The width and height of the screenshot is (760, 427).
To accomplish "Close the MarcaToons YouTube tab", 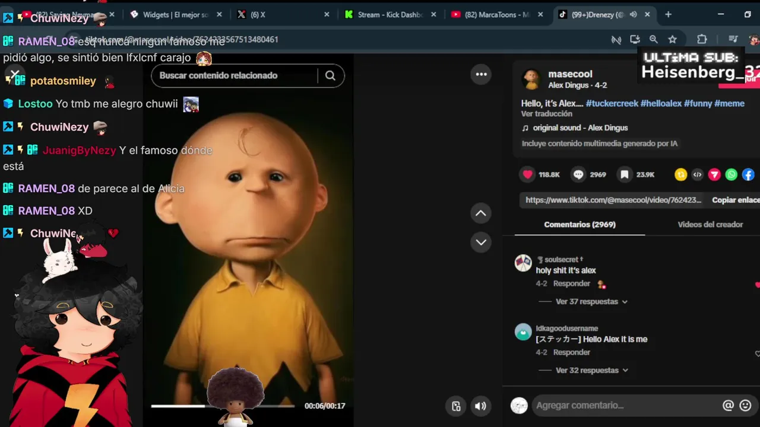I will pyautogui.click(x=540, y=14).
